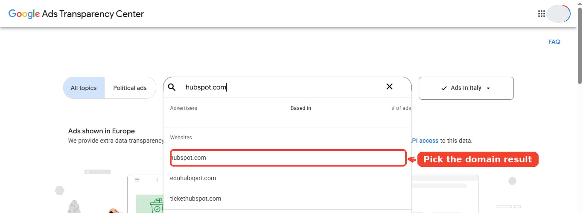Click the Ads shown in Europe heading
This screenshot has height=213, width=583.
click(x=102, y=131)
